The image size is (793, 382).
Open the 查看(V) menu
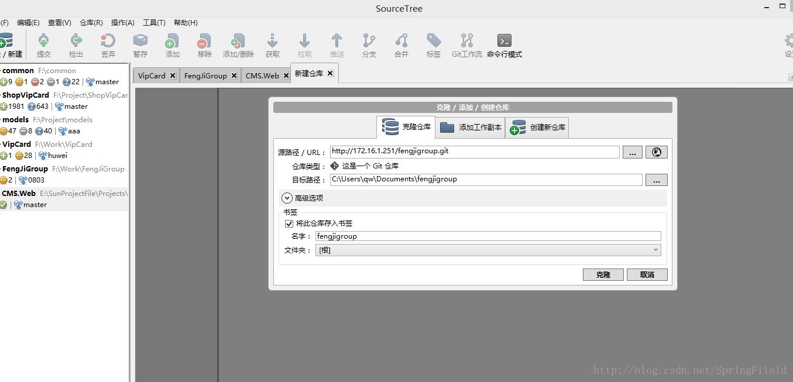(60, 23)
